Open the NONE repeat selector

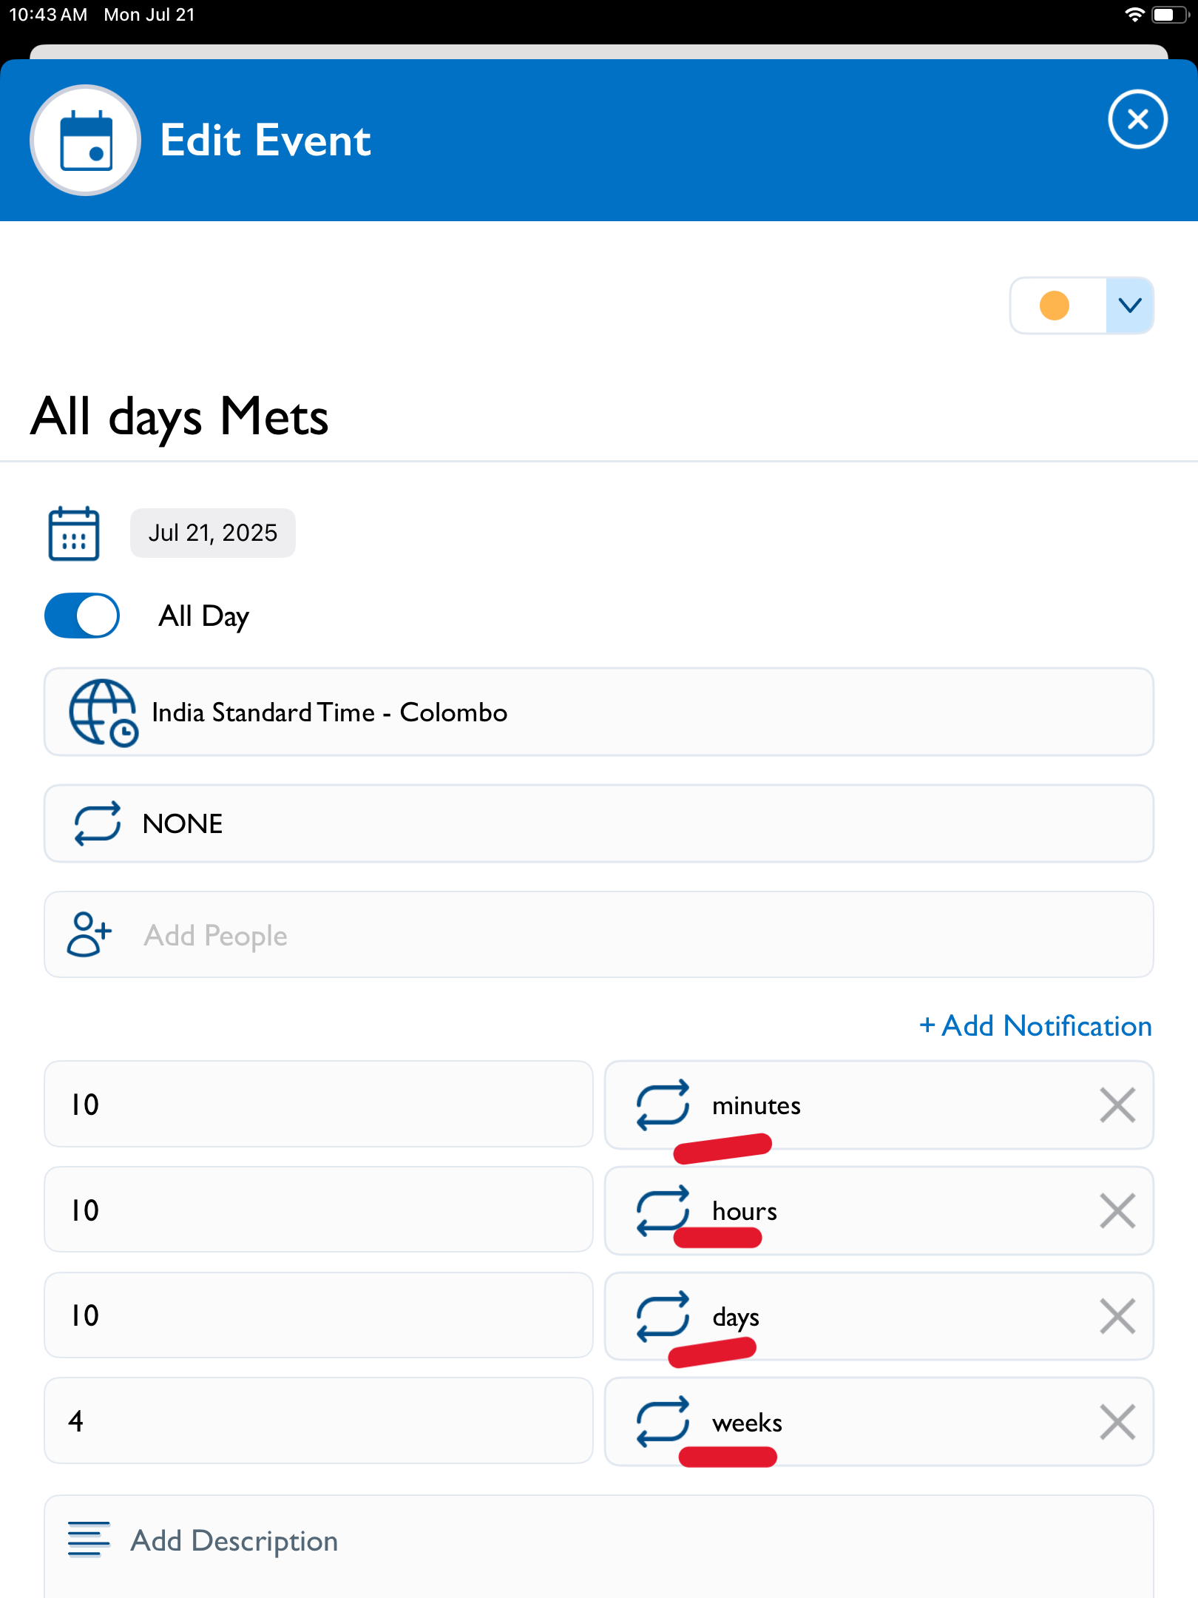pyautogui.click(x=599, y=823)
